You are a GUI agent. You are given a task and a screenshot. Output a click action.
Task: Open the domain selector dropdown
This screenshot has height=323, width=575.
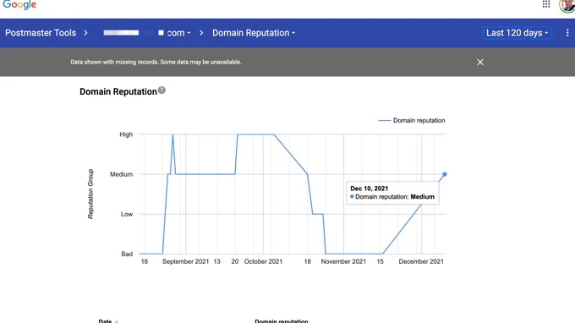coord(147,33)
